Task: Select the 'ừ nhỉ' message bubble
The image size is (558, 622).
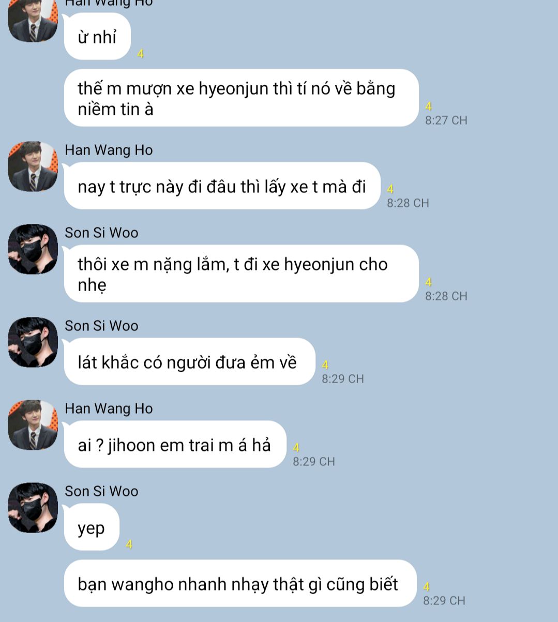Action: tap(97, 37)
